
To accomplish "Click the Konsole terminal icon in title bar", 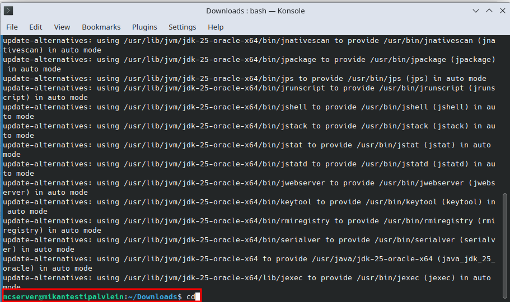I will click(x=8, y=11).
